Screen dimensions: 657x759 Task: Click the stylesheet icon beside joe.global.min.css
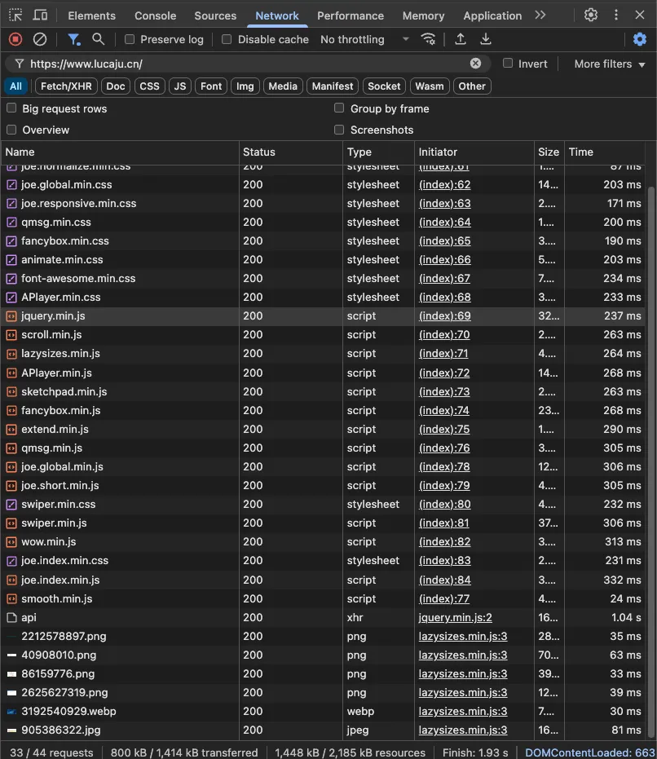point(11,185)
